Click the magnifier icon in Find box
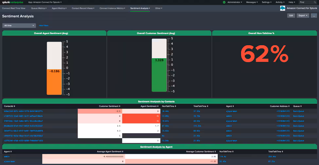 click(315, 2)
